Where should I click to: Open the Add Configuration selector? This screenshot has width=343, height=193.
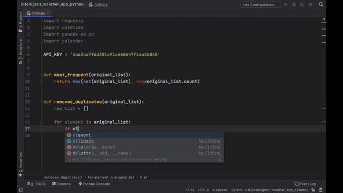(260, 5)
